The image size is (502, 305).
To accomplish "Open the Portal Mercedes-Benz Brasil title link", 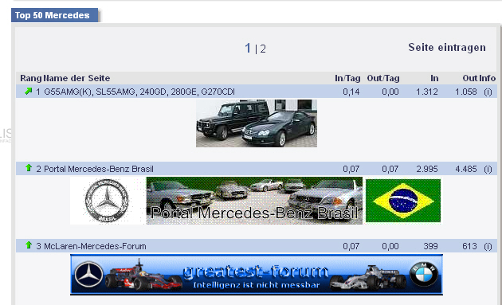I will [x=99, y=169].
